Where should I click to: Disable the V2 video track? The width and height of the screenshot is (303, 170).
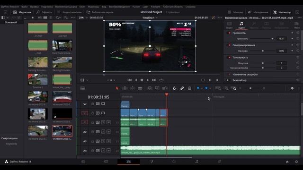coord(103,104)
